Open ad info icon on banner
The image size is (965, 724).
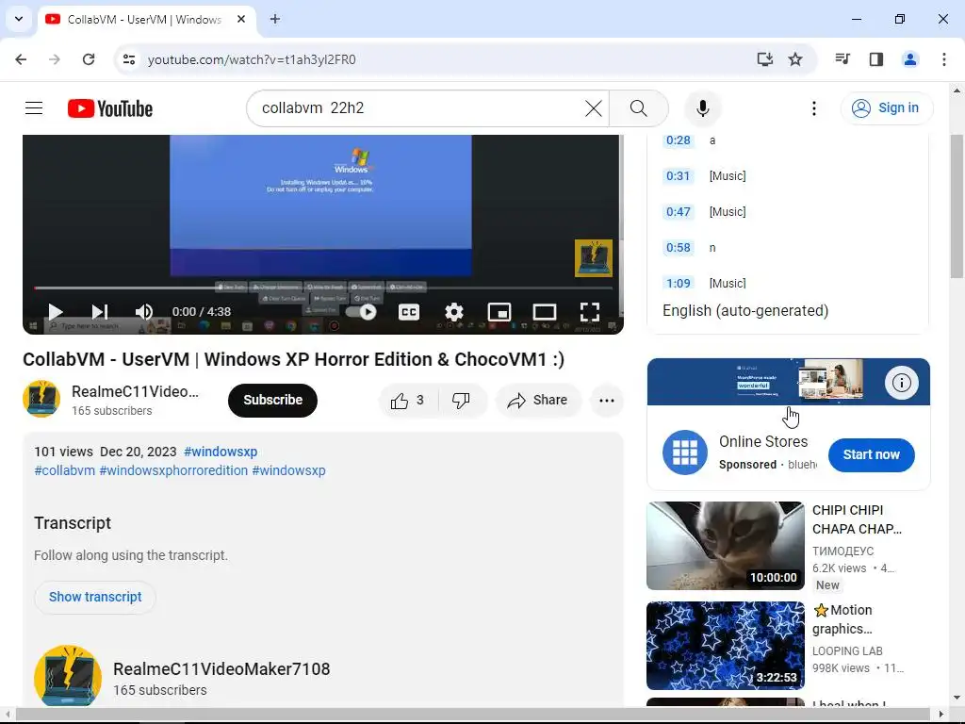click(902, 383)
